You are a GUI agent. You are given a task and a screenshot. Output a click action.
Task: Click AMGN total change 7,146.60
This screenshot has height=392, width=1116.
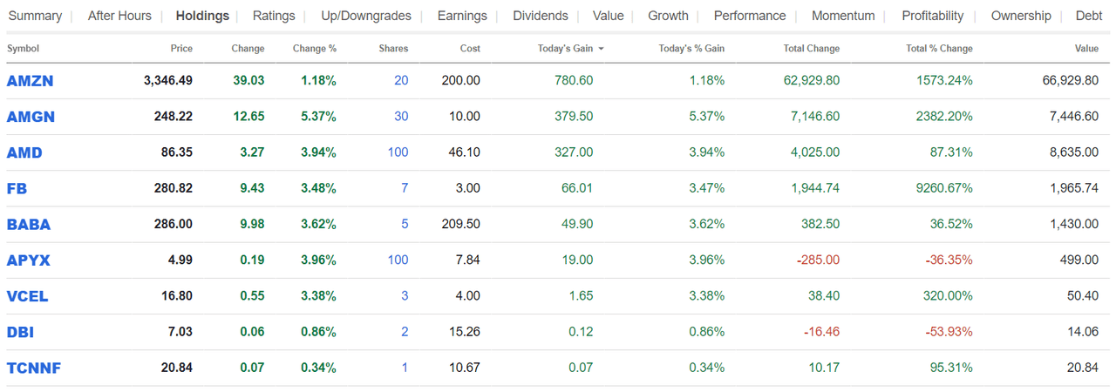[x=815, y=117]
